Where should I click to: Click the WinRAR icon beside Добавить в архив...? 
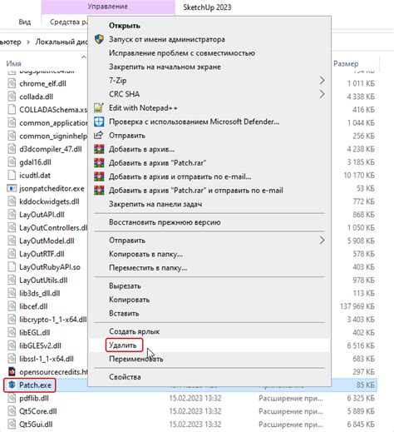point(99,149)
